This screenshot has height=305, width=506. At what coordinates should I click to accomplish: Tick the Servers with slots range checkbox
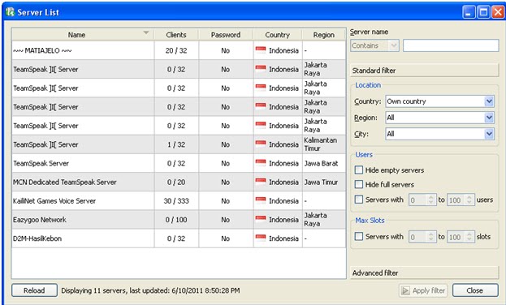coord(359,236)
